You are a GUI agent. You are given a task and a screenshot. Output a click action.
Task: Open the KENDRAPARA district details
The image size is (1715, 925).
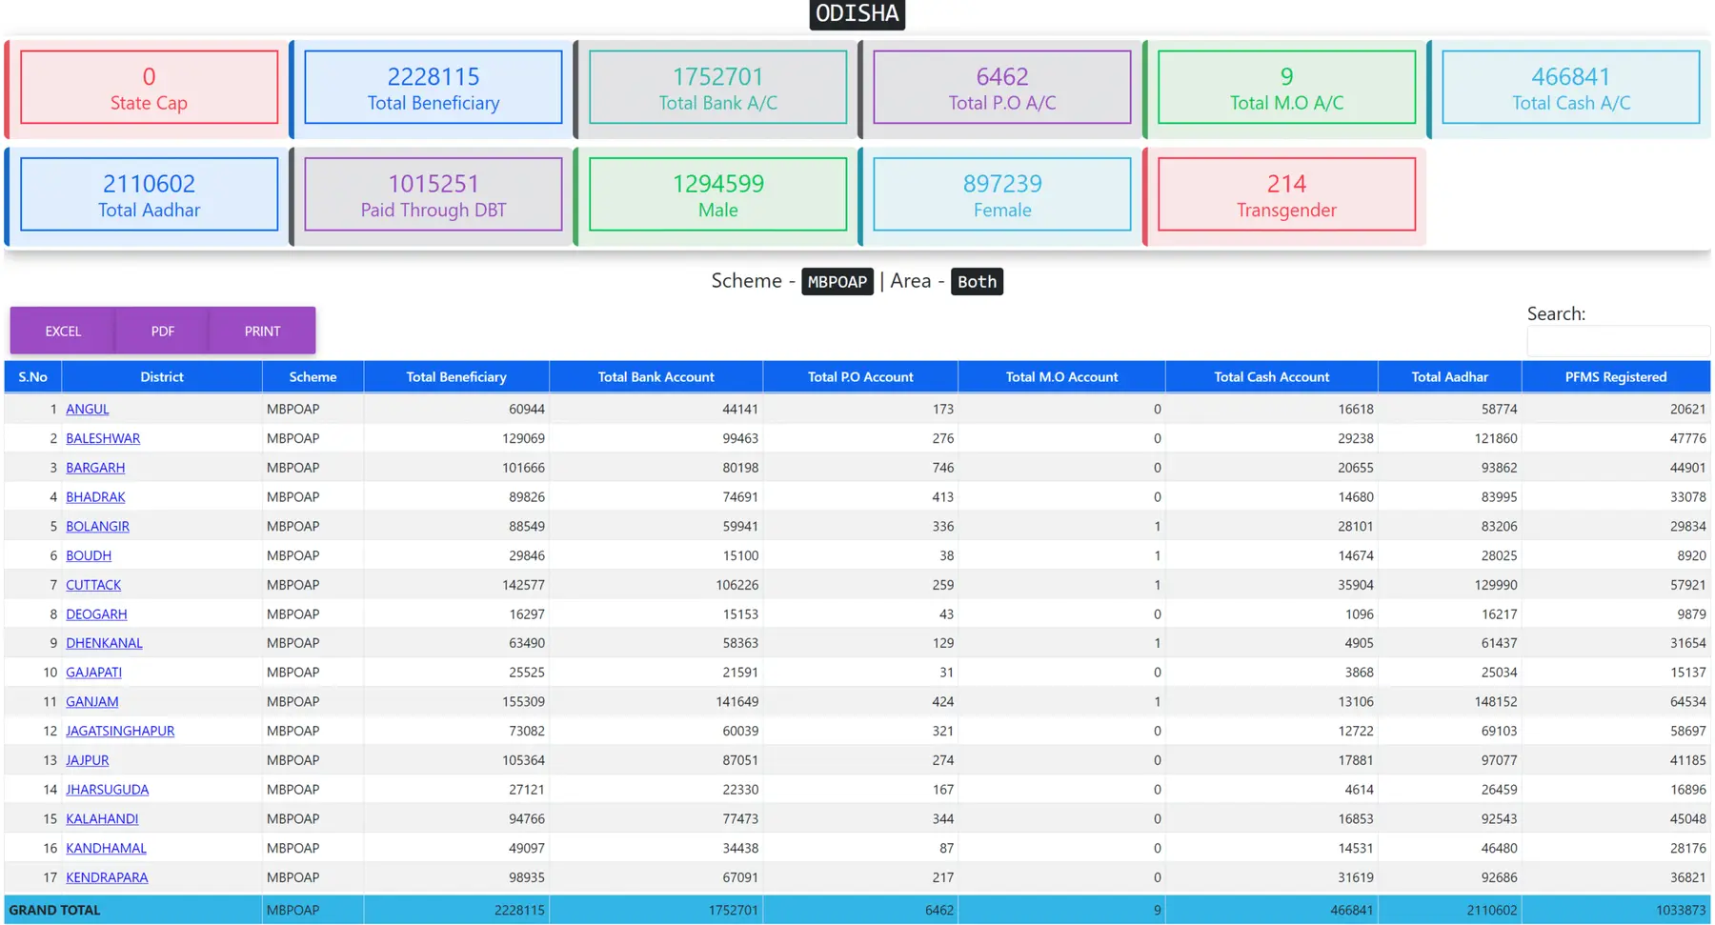[106, 876]
